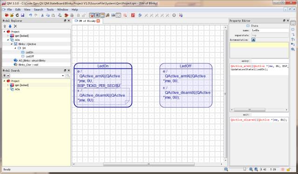Zoom in with the status bar magnifier

tap(251, 169)
